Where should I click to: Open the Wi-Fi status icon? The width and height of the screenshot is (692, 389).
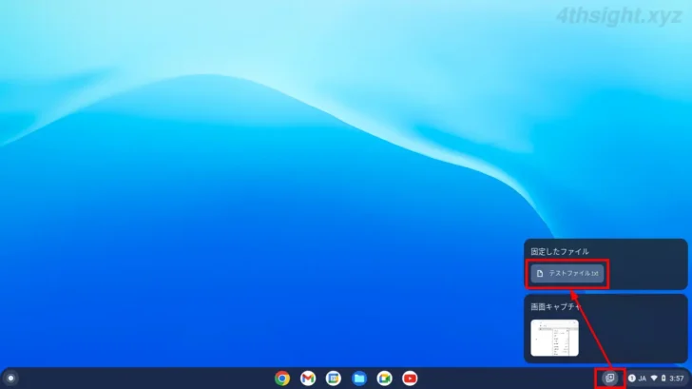[x=654, y=379]
